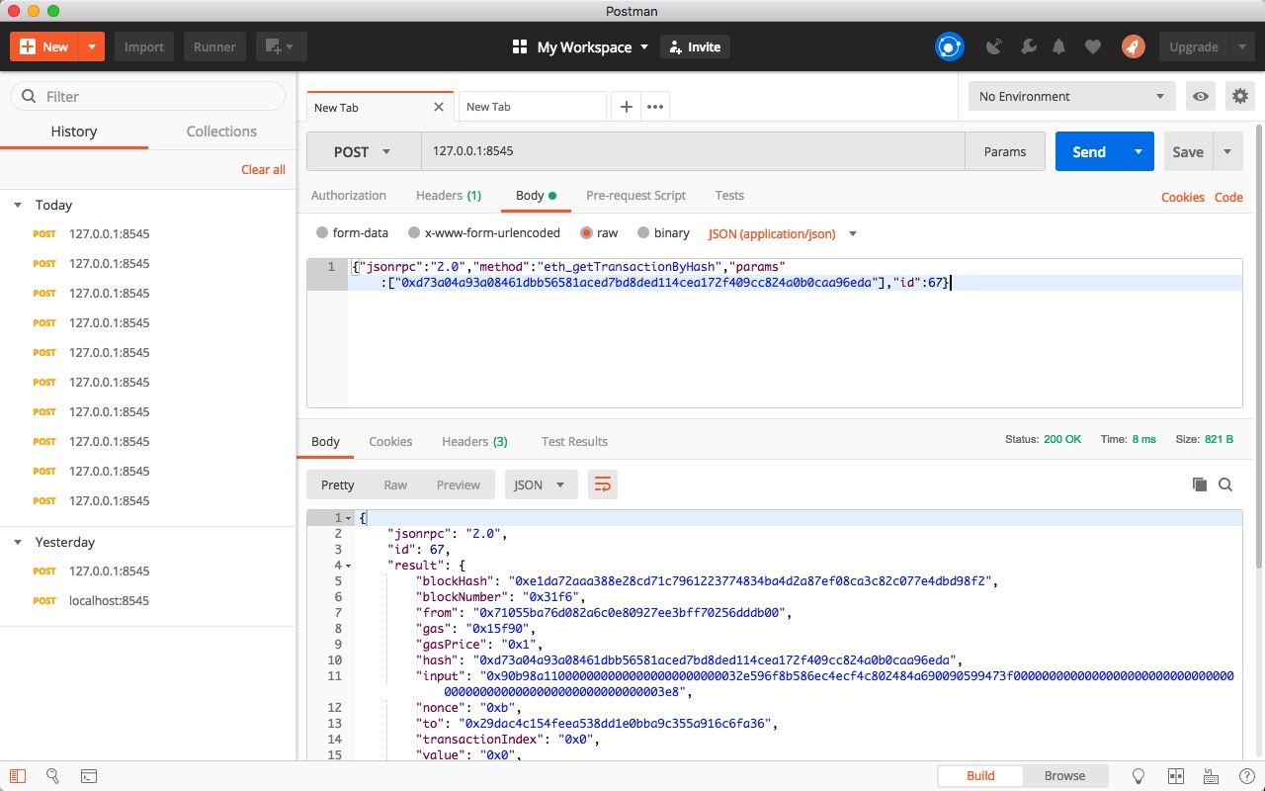
Task: Add a new request tab
Action: (x=626, y=107)
